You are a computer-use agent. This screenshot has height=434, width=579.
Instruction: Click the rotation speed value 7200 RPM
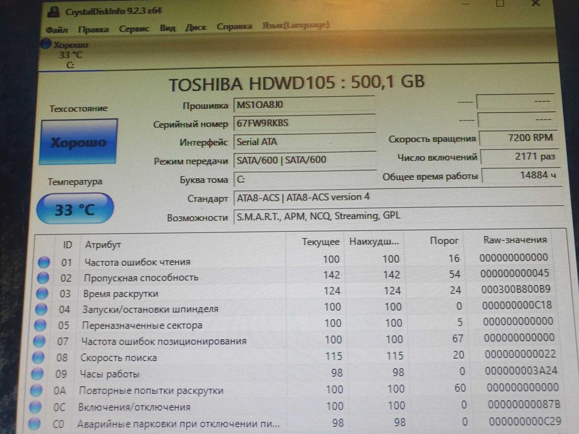click(x=518, y=138)
